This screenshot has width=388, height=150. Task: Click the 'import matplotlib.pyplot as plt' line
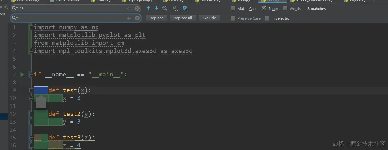pyautogui.click(x=90, y=35)
